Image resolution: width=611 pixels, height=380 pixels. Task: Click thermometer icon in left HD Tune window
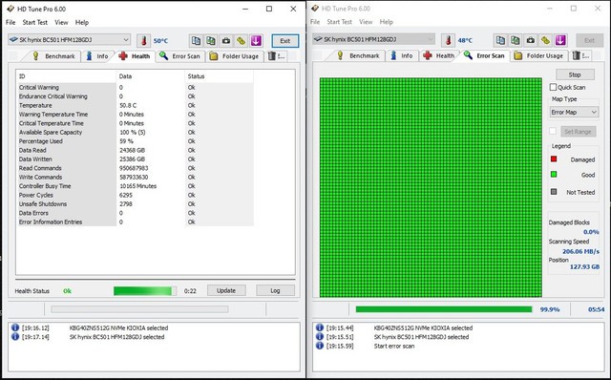tap(144, 40)
